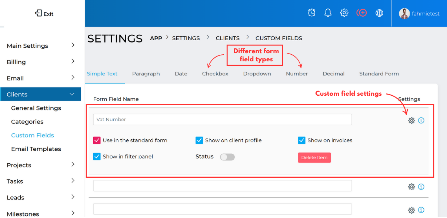Image resolution: width=447 pixels, height=218 pixels.
Task: Open General Settings under Clients
Action: 36,108
